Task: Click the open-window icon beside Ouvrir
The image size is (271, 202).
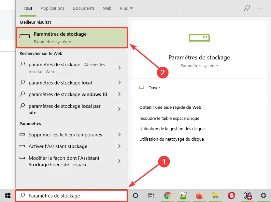Action: (142, 87)
